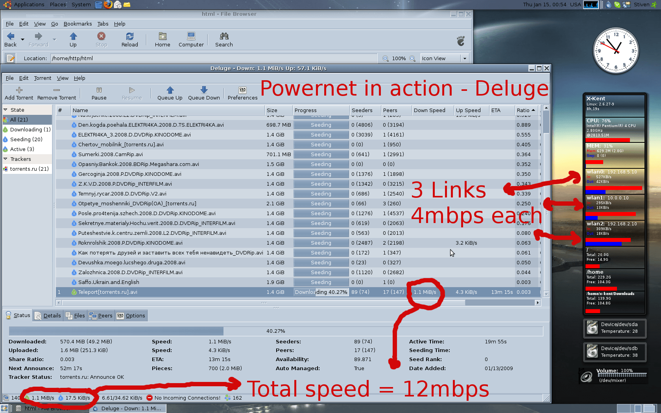Screen dimensions: 661x413
Task: Click the Volume 100% slider widget
Action: click(622, 375)
